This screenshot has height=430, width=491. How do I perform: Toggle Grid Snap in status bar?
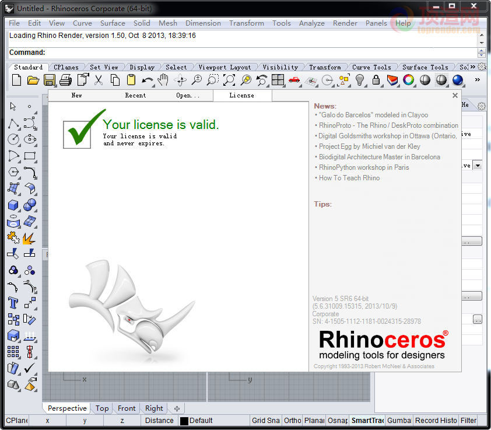coord(265,420)
